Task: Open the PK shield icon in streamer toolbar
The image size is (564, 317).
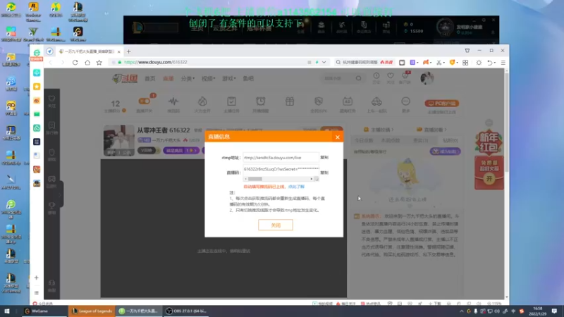Action: coord(319,101)
